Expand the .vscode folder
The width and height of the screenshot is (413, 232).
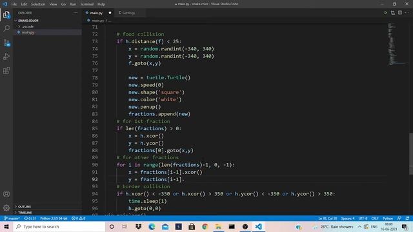click(x=28, y=26)
